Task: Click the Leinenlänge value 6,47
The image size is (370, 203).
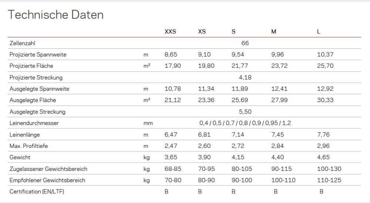Action: (x=171, y=135)
